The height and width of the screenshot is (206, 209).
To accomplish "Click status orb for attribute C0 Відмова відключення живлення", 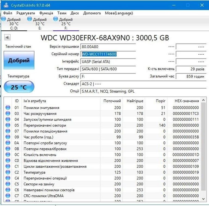I will (8, 161).
